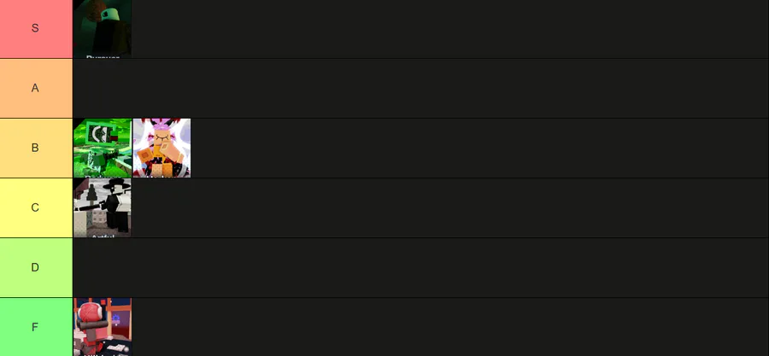
Task: Click the empty A tier row area
Action: [420, 88]
